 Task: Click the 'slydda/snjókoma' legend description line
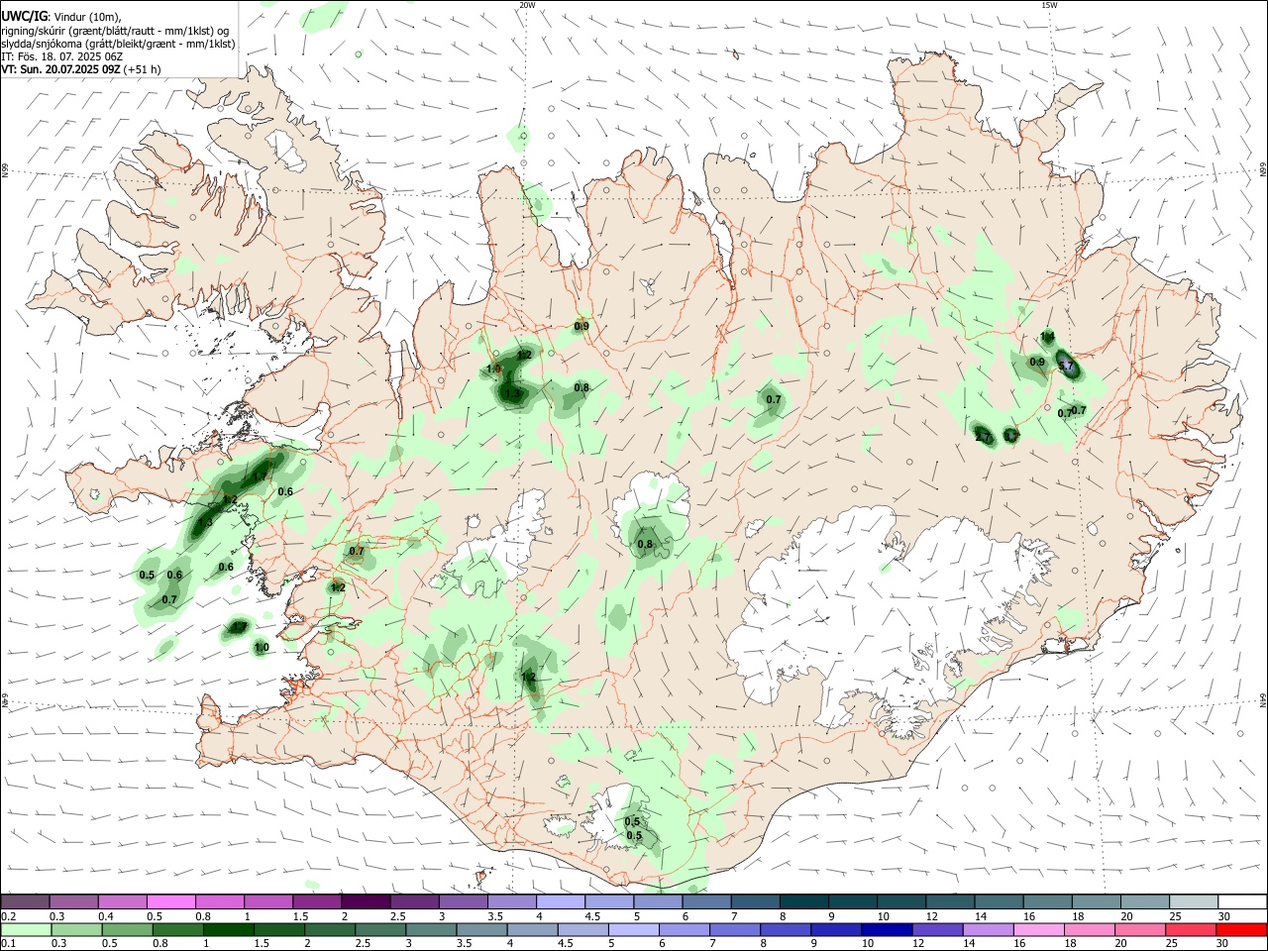pos(118,44)
